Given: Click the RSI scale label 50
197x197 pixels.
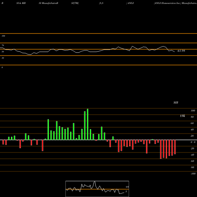Looking at the screenshot, I should [3, 52].
